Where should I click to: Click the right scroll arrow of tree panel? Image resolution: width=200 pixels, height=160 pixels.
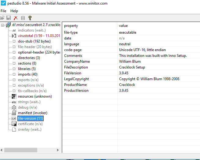point(58,150)
